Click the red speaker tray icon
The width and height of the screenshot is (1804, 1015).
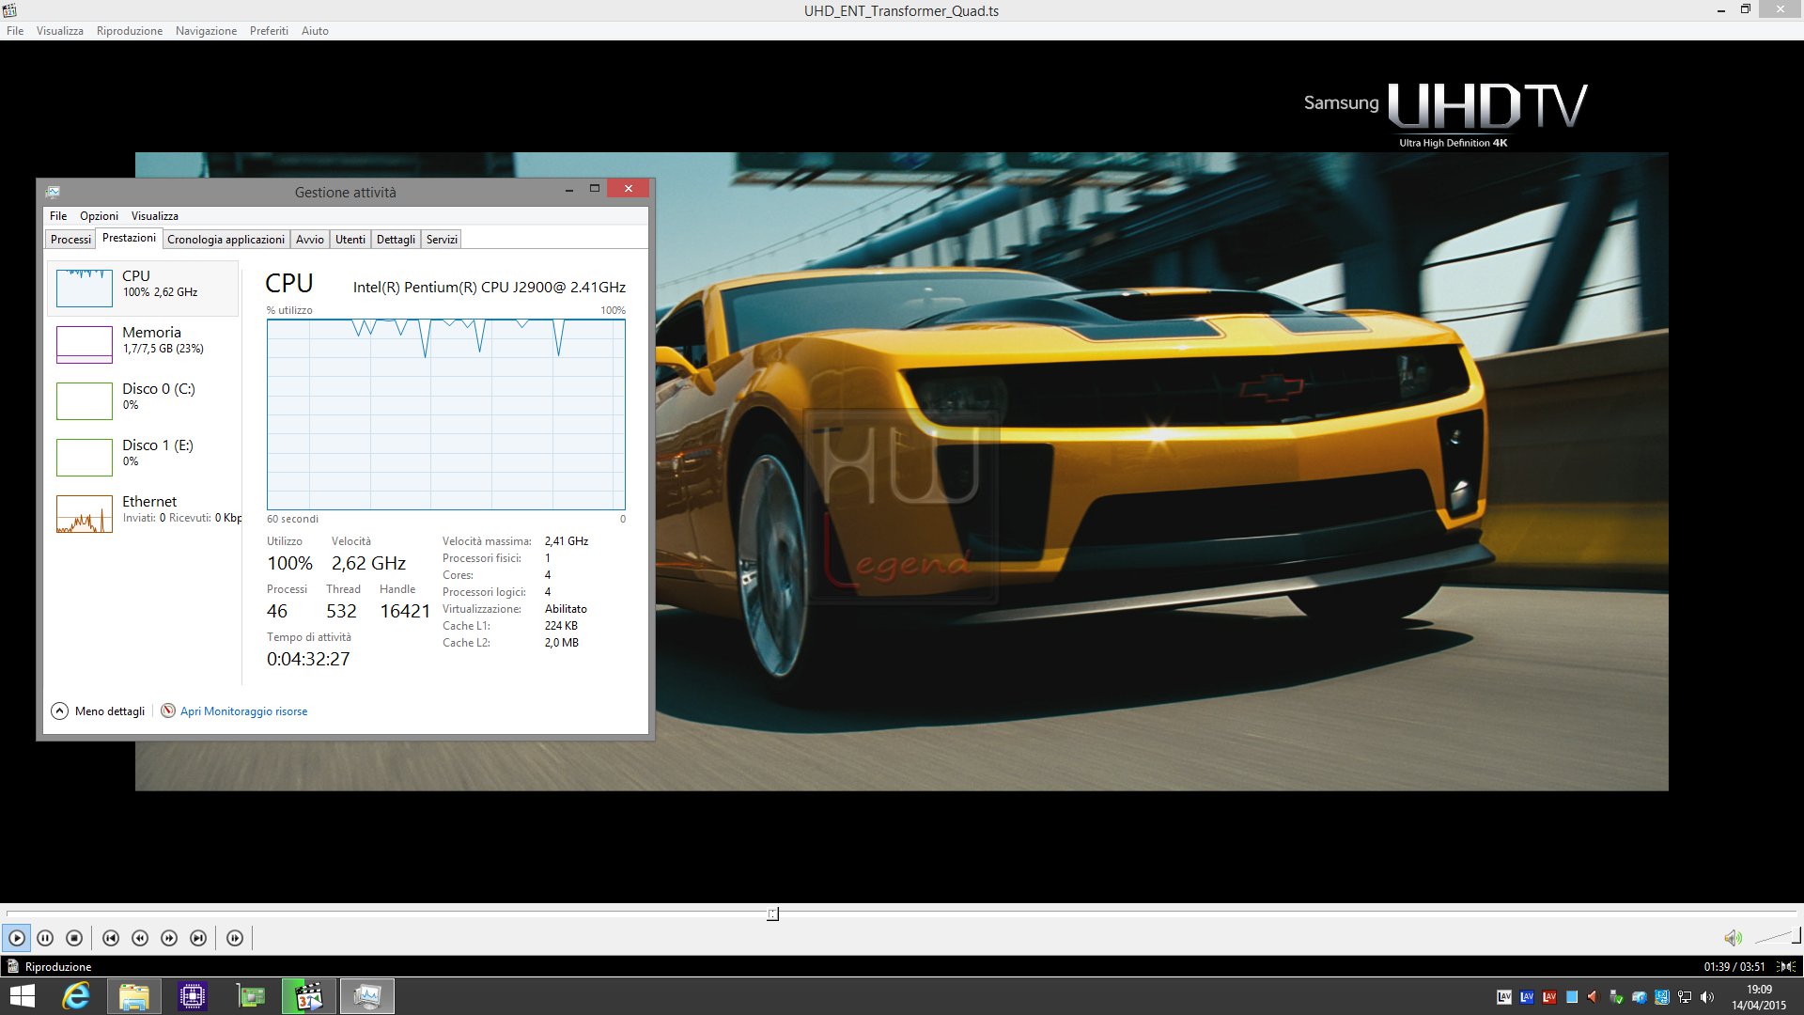[1594, 997]
